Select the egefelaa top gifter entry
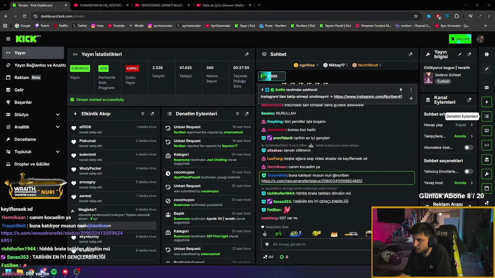Viewport: 495px width, 278px height. (x=306, y=65)
